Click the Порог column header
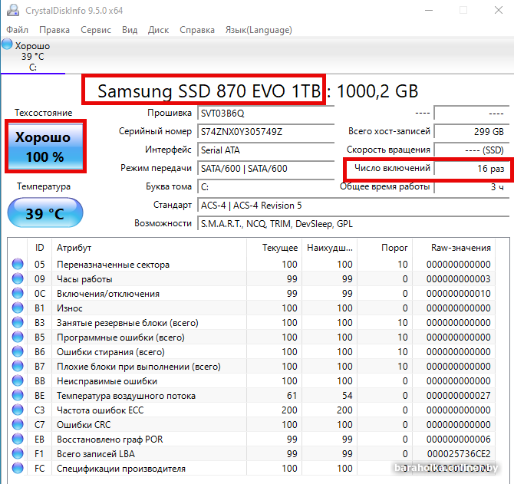The image size is (514, 484). [385, 248]
